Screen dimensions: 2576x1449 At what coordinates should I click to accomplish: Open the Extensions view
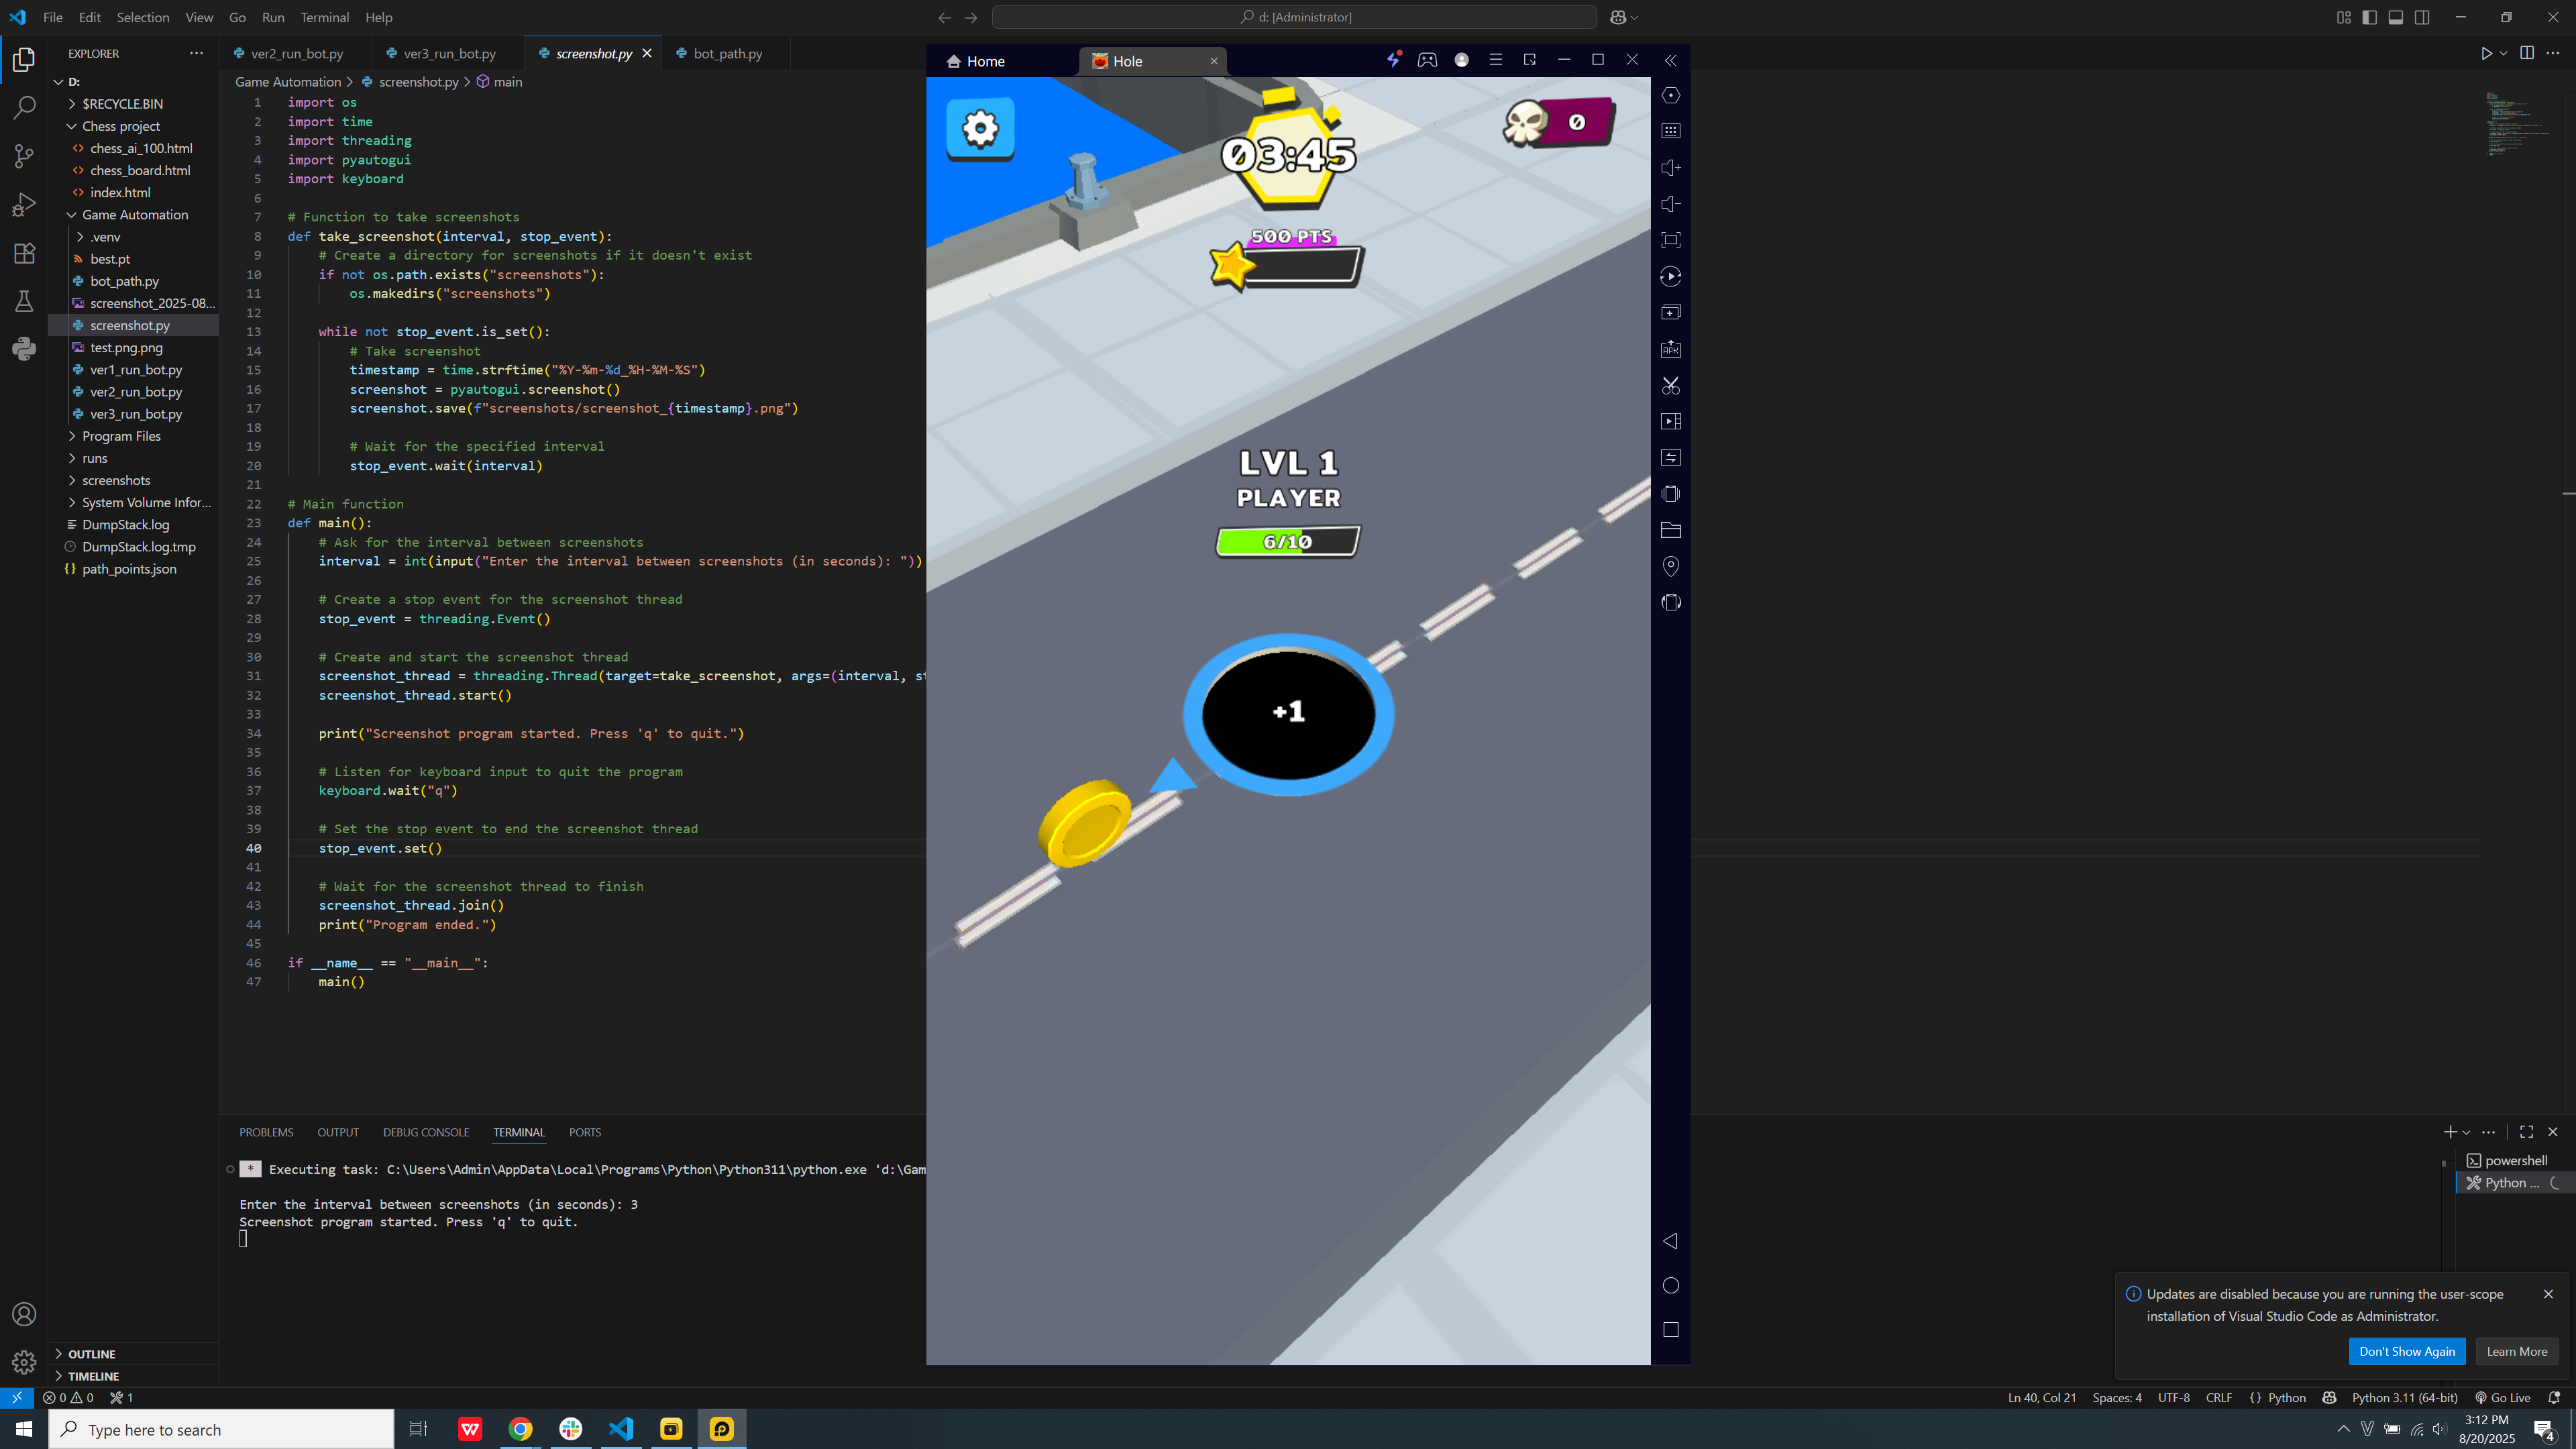point(24,253)
